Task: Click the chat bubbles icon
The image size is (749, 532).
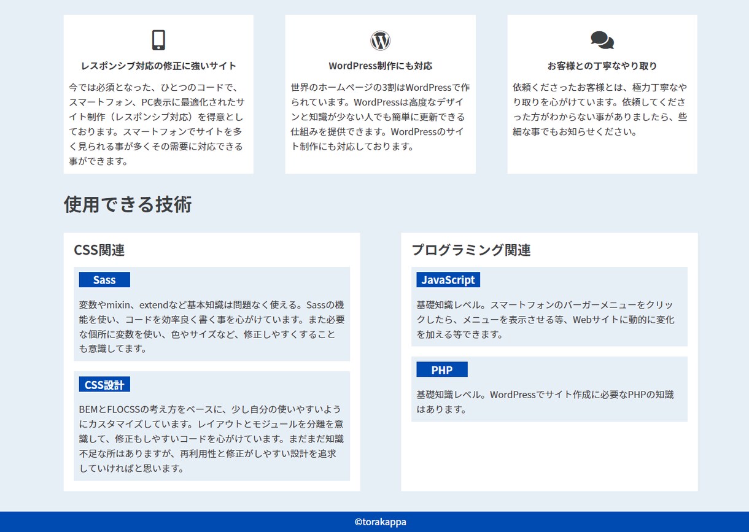Action: click(602, 40)
